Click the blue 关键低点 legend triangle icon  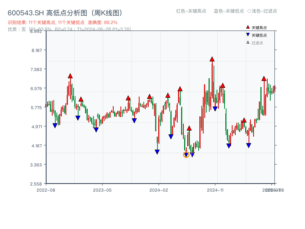coord(248,35)
